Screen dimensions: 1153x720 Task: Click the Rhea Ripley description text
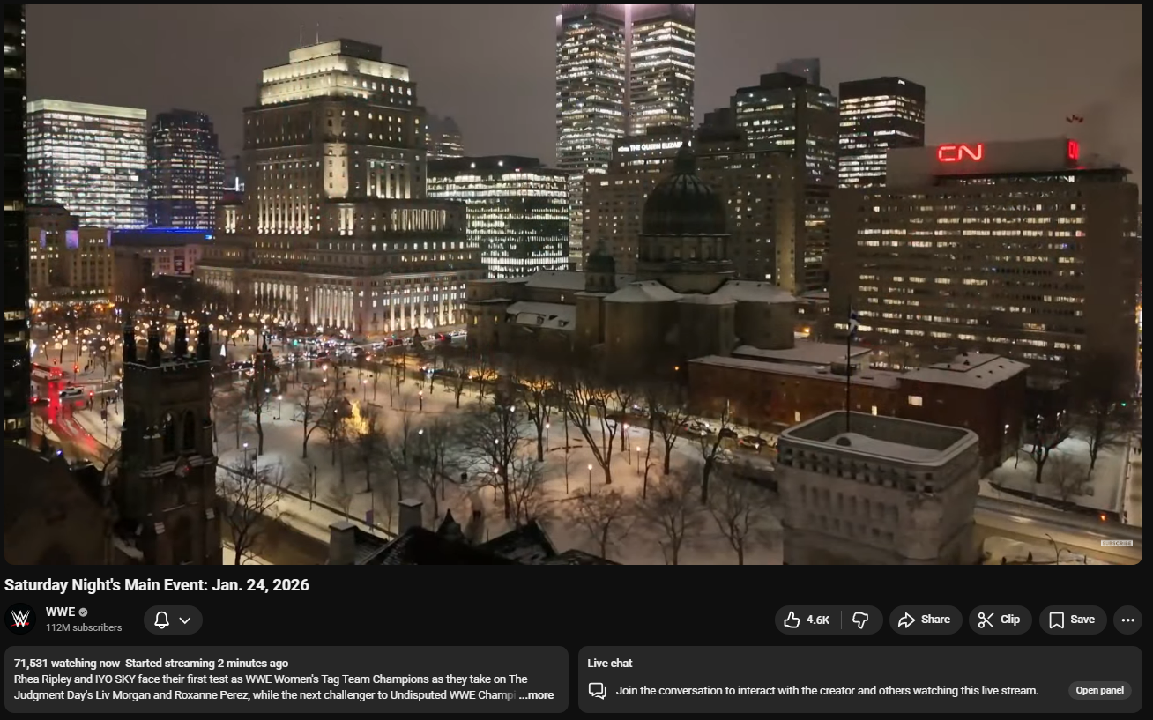click(x=271, y=687)
